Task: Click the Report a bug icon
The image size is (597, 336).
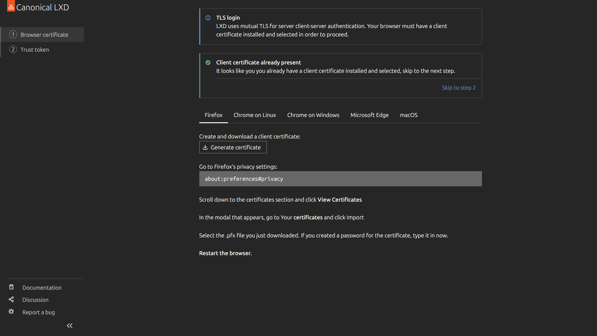Action: pos(11,311)
